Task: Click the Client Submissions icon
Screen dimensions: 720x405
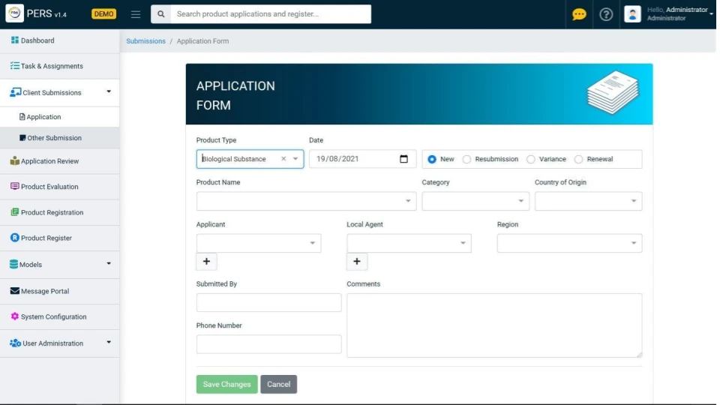Action: [15, 92]
